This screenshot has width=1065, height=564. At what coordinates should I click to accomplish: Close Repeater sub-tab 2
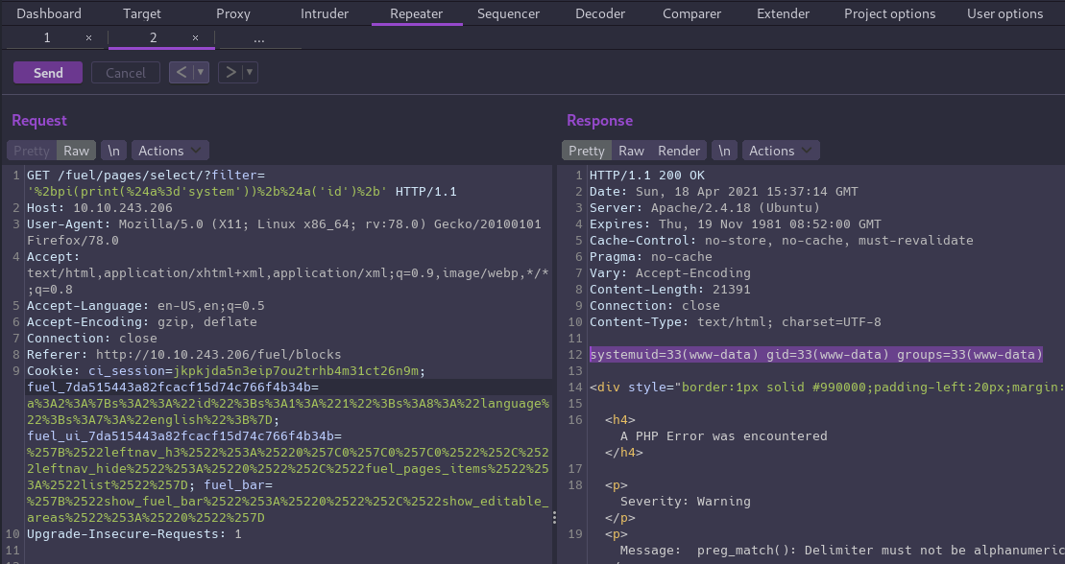point(195,38)
